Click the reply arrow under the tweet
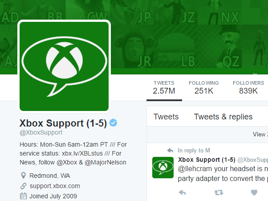The height and width of the screenshot is (201, 268). [x=182, y=193]
